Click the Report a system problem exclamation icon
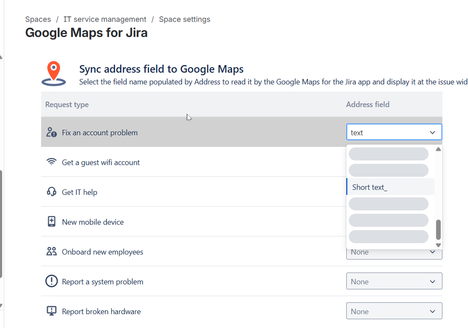The width and height of the screenshot is (468, 328). point(51,281)
